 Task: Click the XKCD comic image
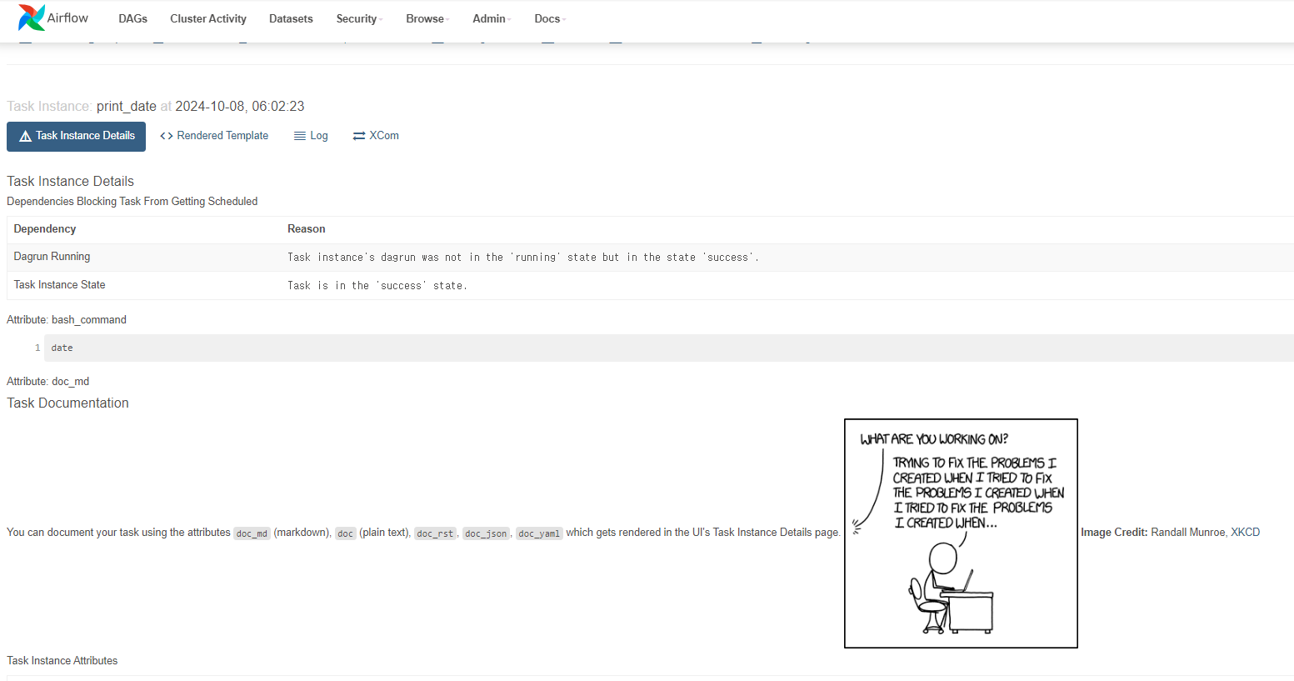[x=961, y=533]
